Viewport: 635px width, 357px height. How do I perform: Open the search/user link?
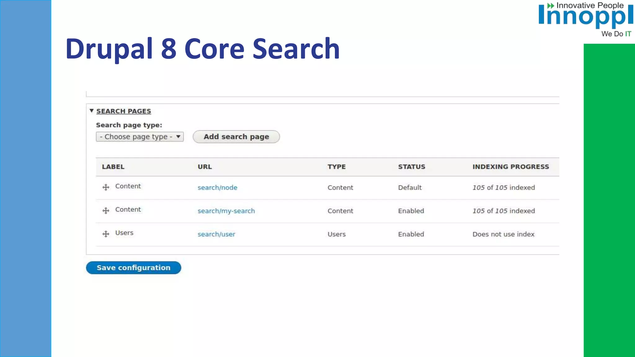point(216,234)
